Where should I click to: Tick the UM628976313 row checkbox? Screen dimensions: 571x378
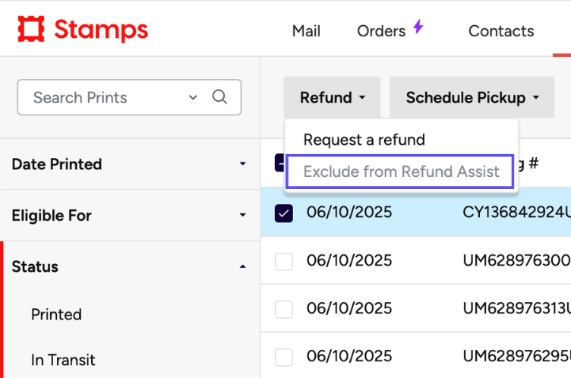click(284, 310)
